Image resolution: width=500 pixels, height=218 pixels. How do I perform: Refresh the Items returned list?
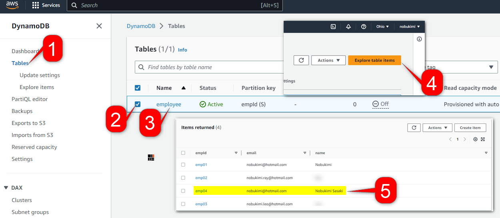414,128
